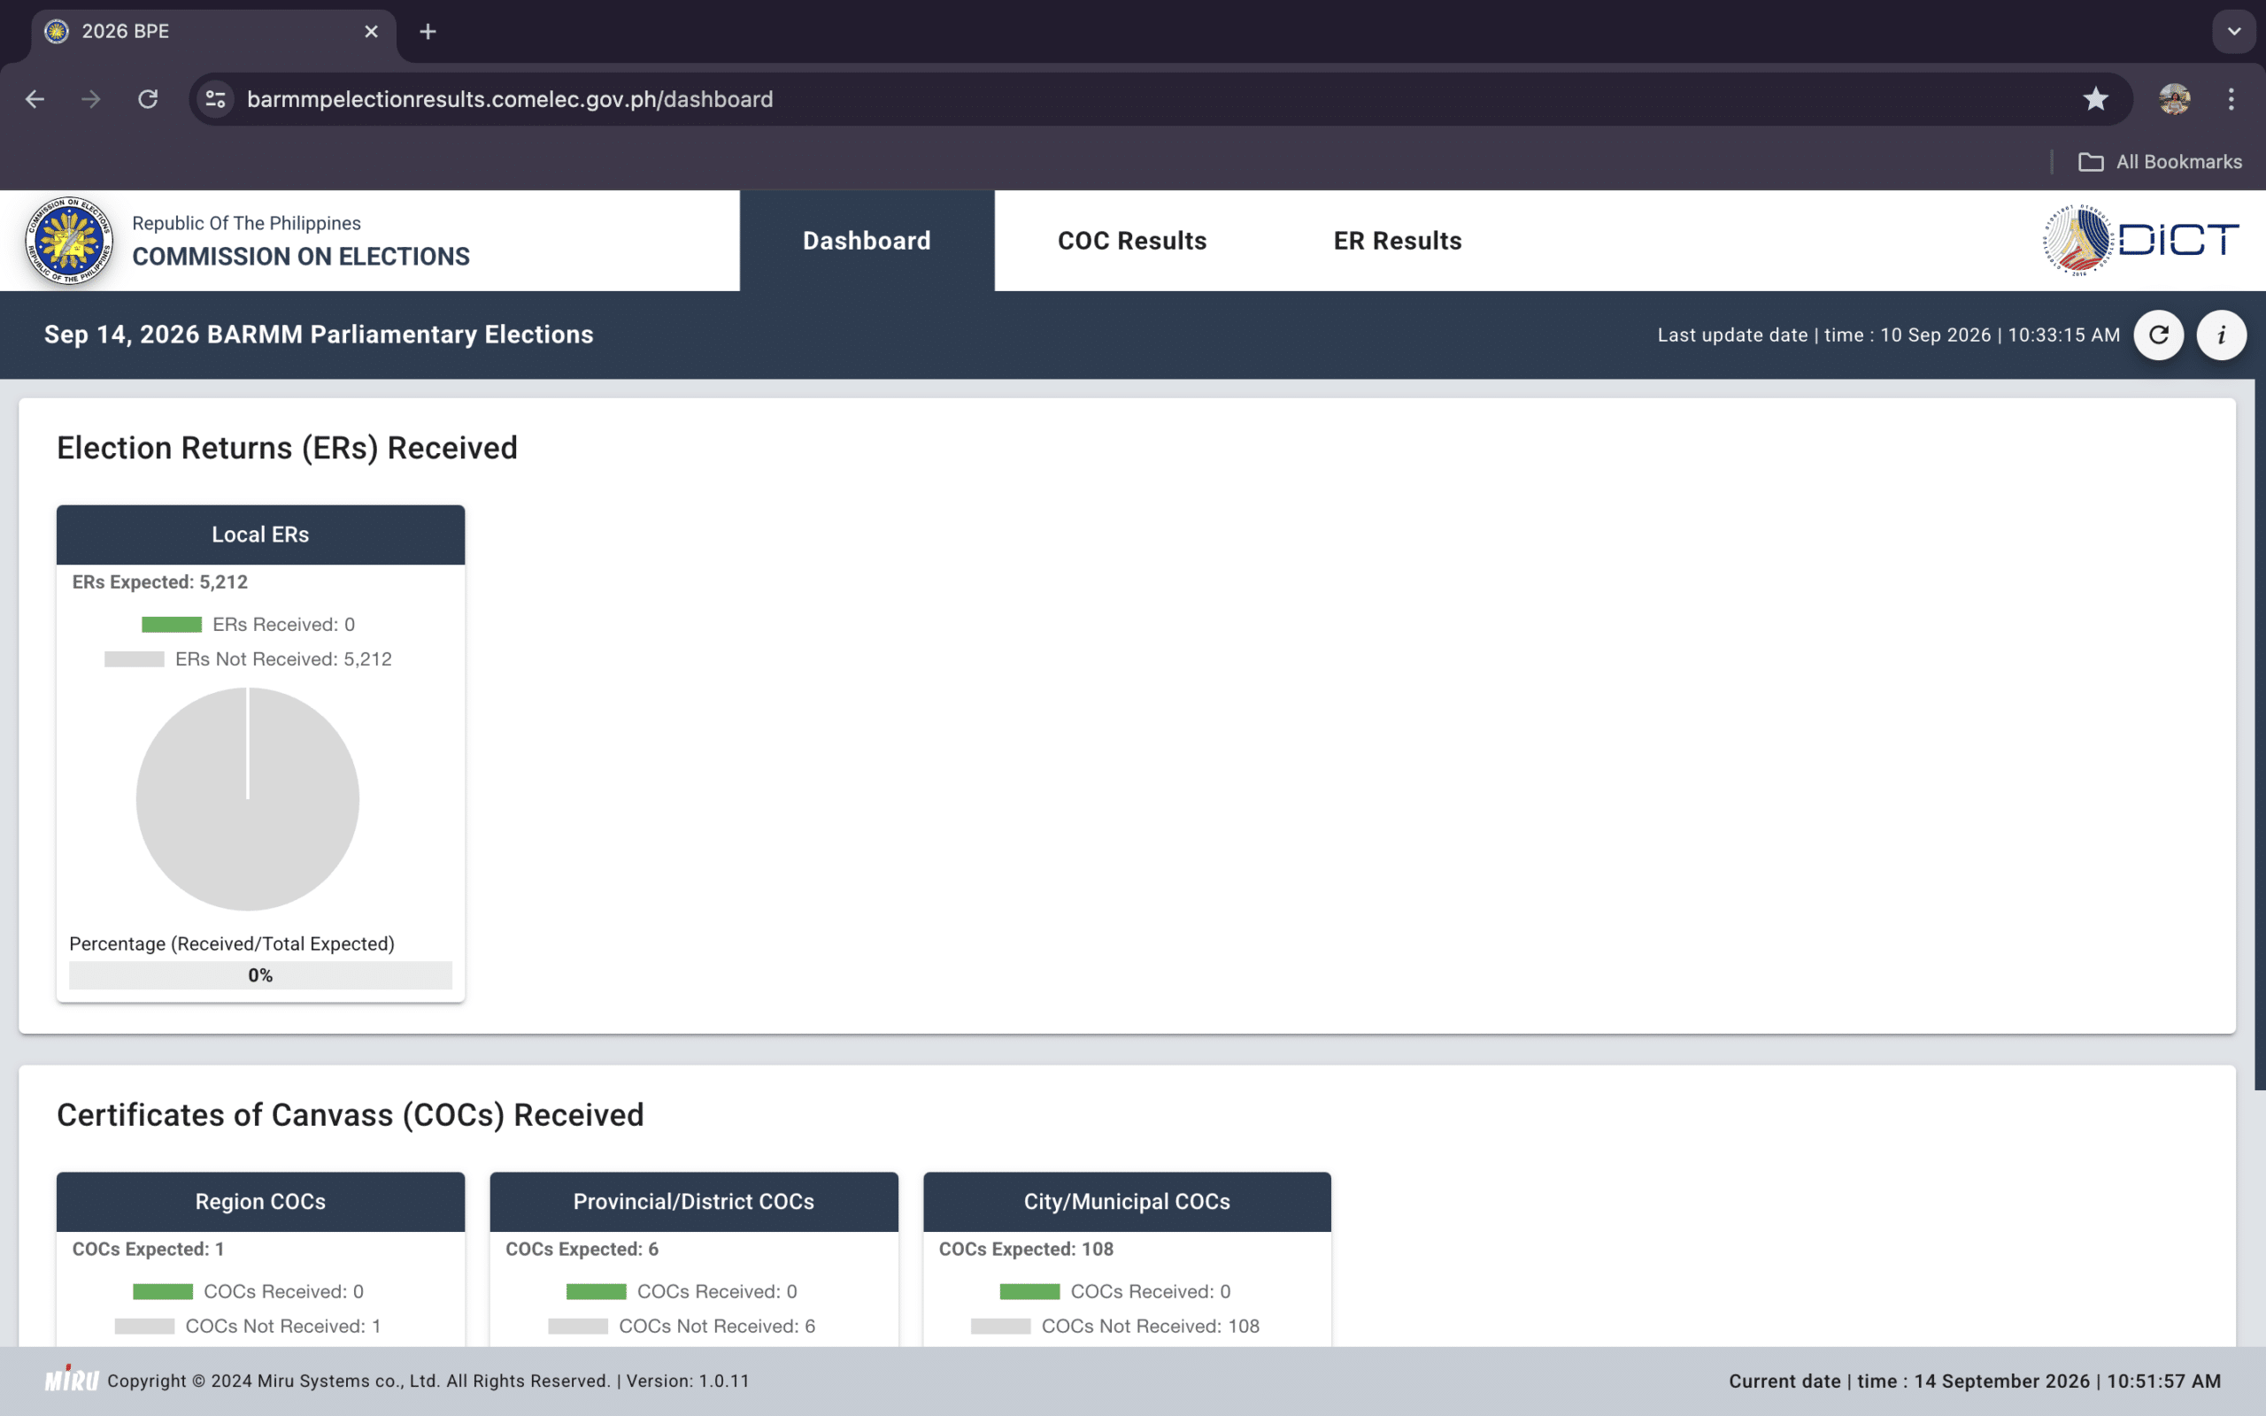The height and width of the screenshot is (1416, 2266).
Task: Refresh dashboard data with circular arrow button
Action: [x=2158, y=335]
